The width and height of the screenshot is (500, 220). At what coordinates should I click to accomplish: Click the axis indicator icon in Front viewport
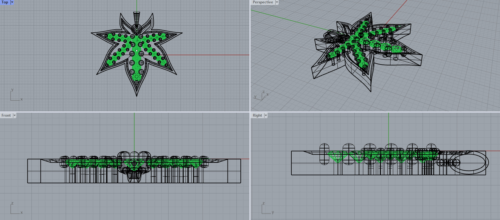coord(16,208)
